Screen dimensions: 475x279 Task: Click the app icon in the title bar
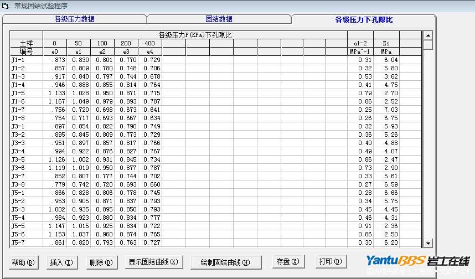coord(6,6)
